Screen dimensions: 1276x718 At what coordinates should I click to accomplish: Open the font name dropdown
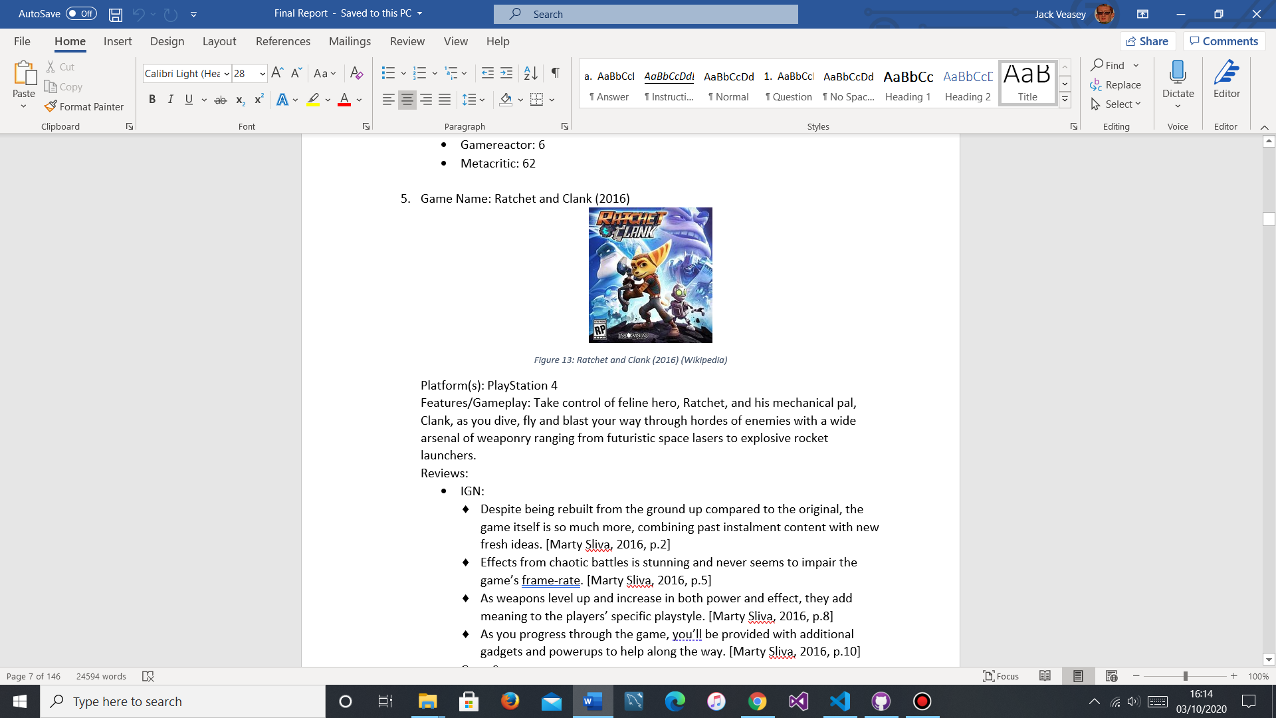click(x=227, y=74)
